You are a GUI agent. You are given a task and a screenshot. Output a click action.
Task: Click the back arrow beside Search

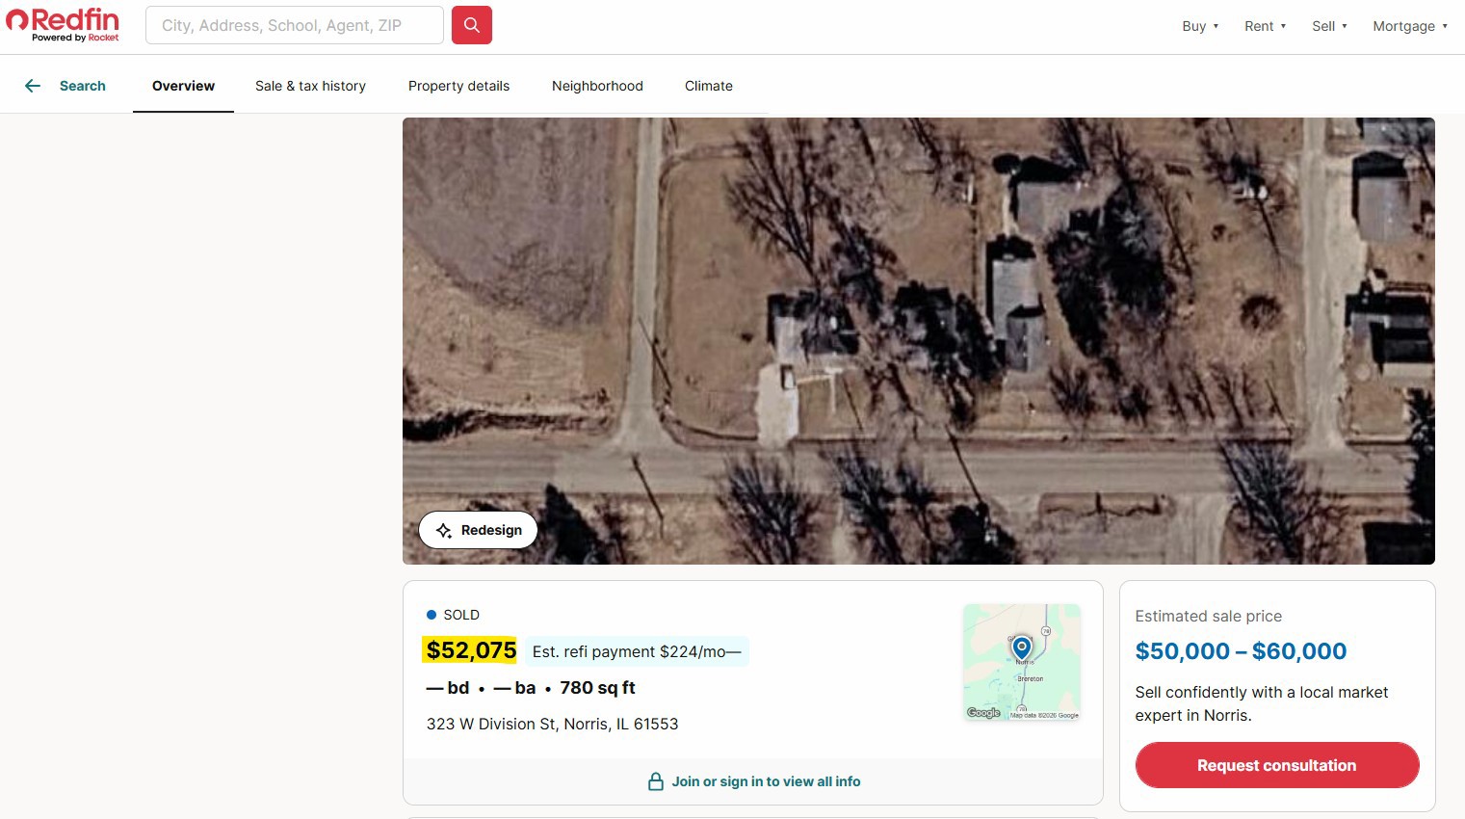tap(33, 86)
